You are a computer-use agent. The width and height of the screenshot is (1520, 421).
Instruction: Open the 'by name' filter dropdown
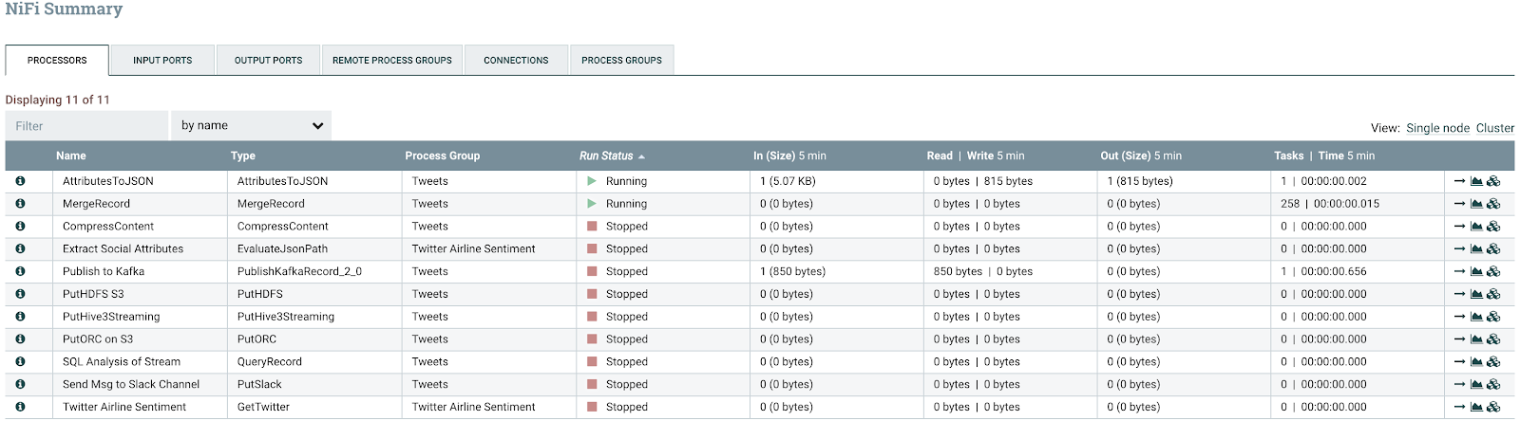coord(252,125)
